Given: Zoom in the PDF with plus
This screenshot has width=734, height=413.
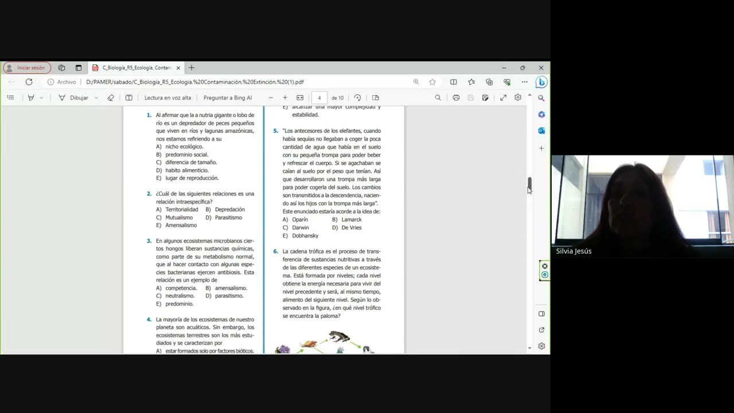Looking at the screenshot, I should [285, 98].
